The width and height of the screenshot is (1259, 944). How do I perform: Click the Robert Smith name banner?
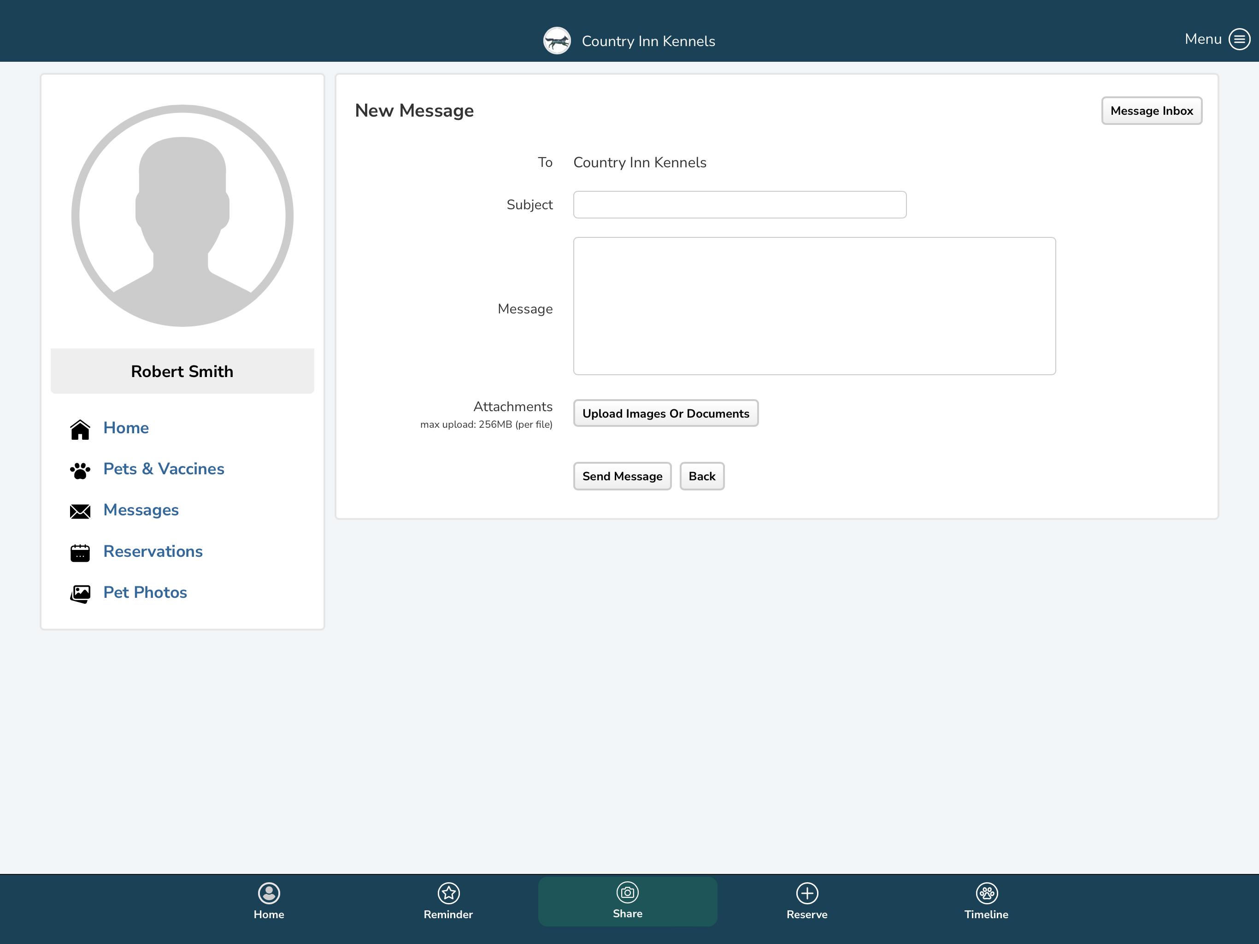(x=182, y=371)
